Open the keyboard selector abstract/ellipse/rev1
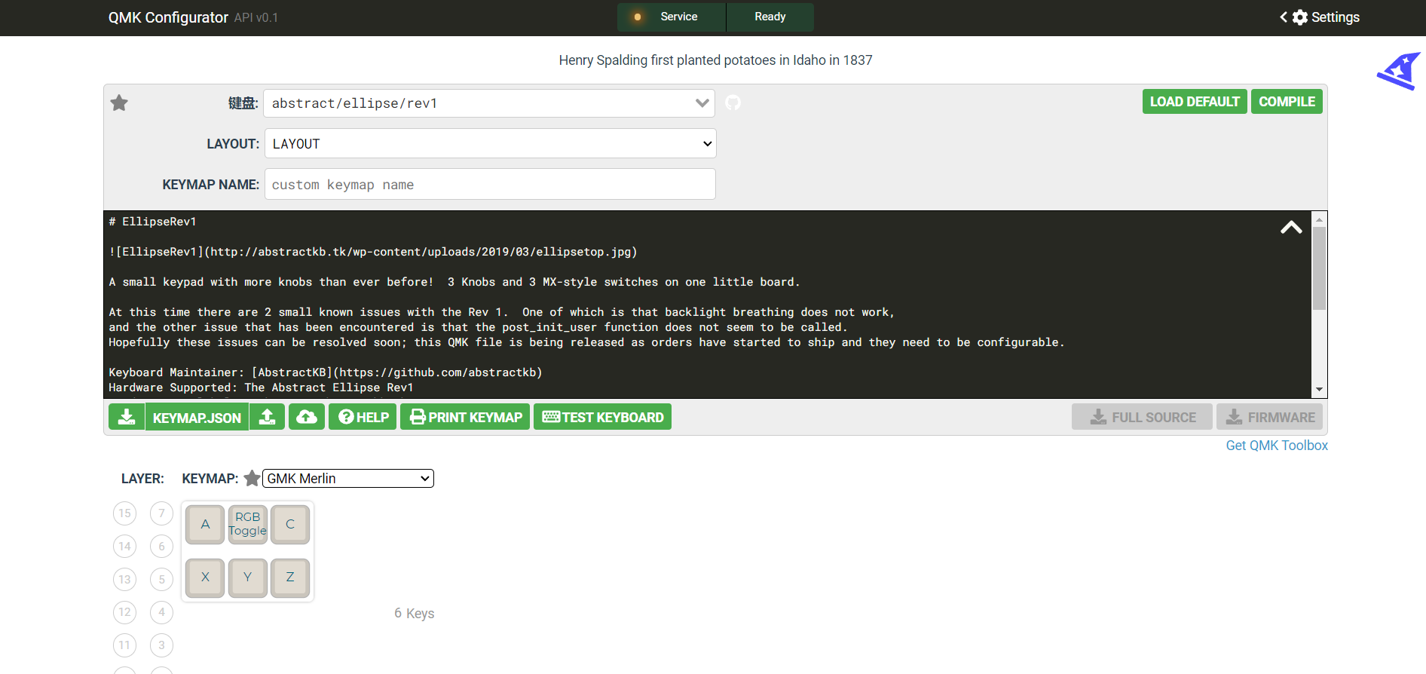The width and height of the screenshot is (1426, 674). [489, 103]
